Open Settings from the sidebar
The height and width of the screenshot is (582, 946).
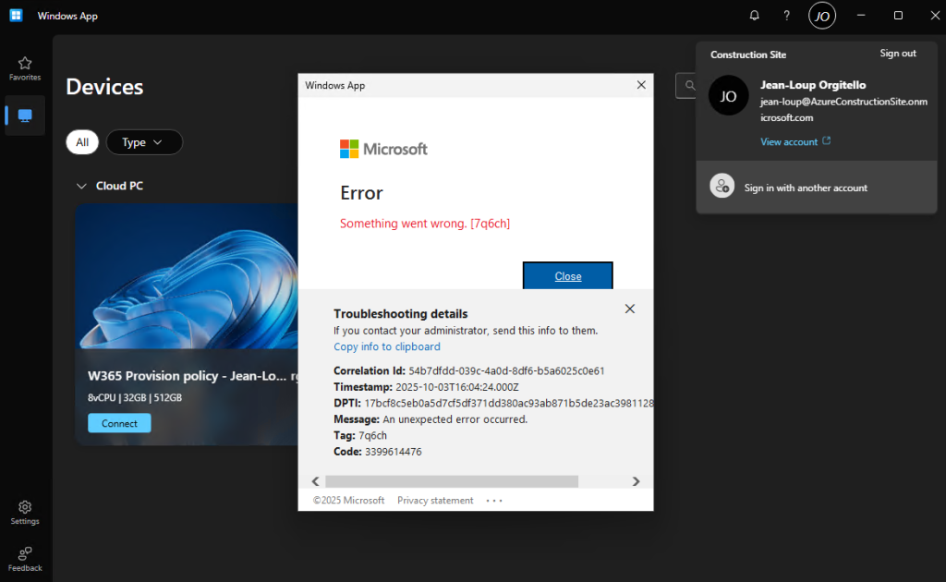click(x=25, y=513)
